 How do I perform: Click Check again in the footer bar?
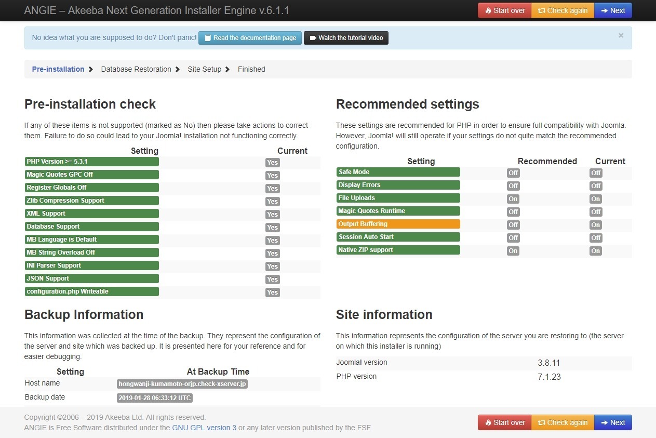(x=563, y=422)
